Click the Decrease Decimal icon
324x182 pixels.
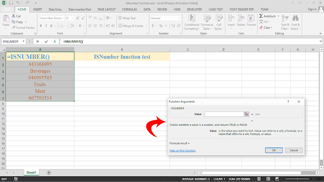(x=179, y=26)
